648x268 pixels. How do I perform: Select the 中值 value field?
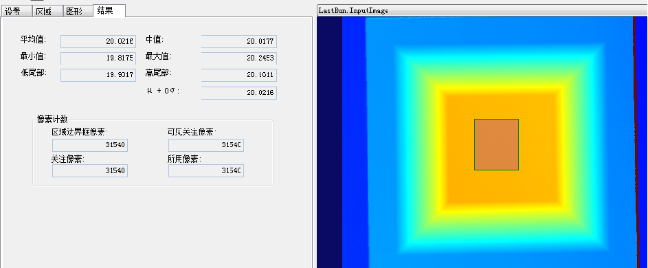[239, 41]
